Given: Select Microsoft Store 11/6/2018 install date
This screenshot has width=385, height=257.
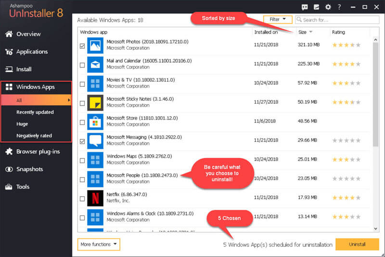Looking at the screenshot, I should tap(265, 121).
